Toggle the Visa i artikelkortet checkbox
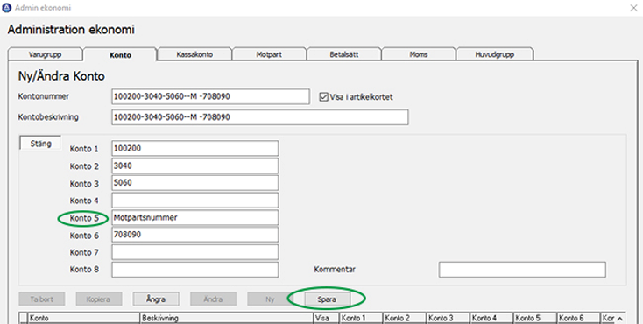 pyautogui.click(x=323, y=97)
